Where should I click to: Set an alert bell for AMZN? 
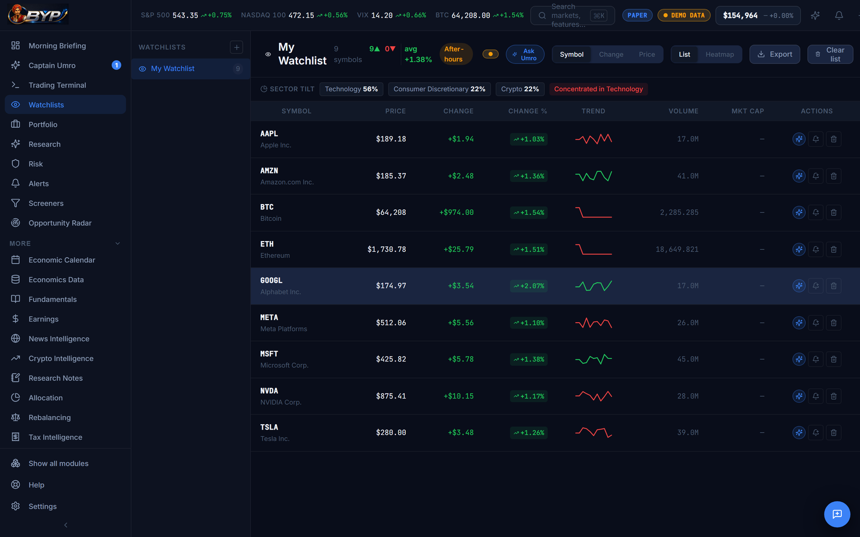[x=816, y=176]
